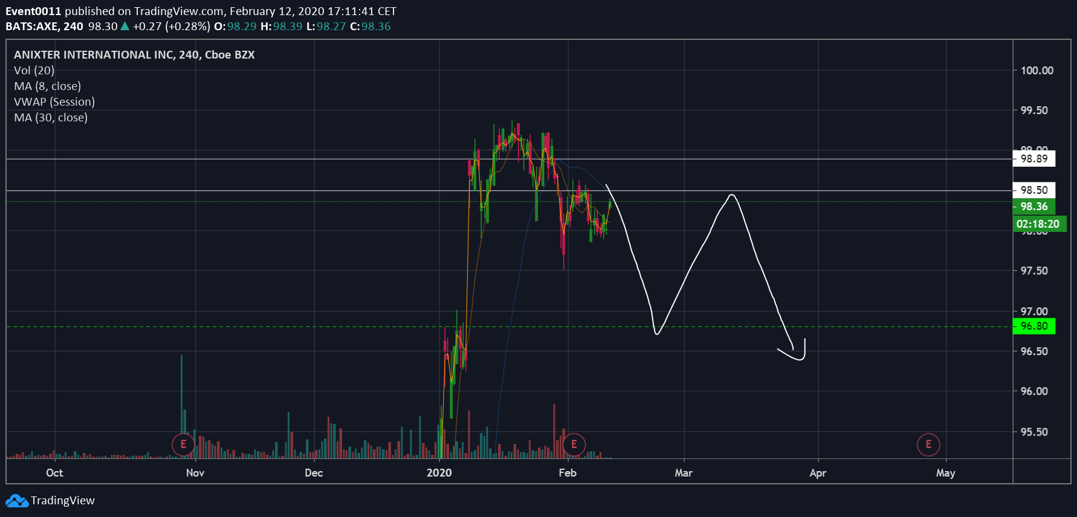
Task: Select the 98.50 price level label
Action: click(x=1034, y=190)
